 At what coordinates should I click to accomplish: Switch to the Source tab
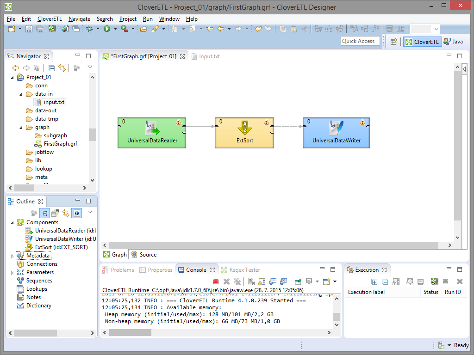[144, 254]
